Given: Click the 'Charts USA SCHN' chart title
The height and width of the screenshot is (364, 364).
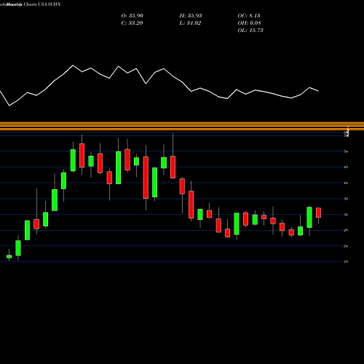Looking at the screenshot, I should tap(42, 4).
